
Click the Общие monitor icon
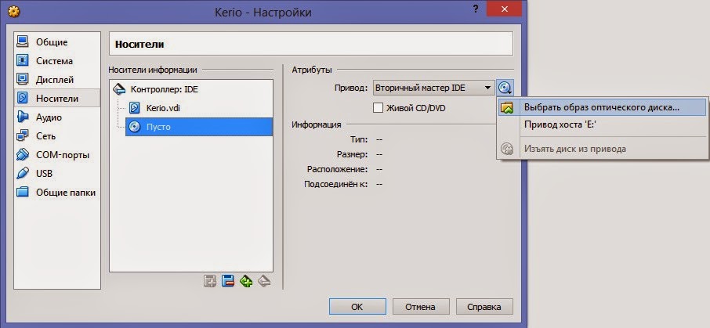pyautogui.click(x=23, y=41)
